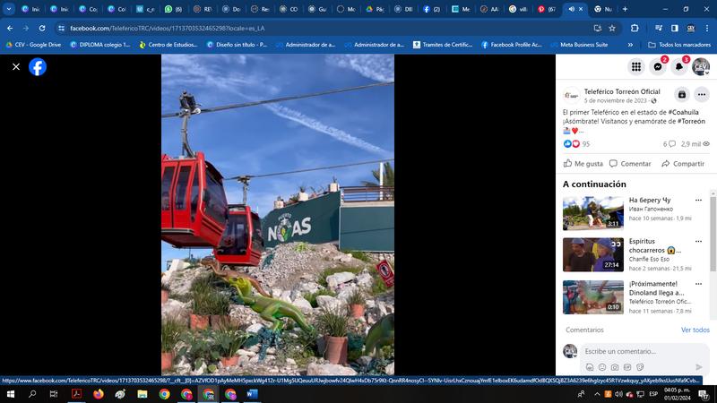717x403 pixels.
Task: Click the Comentar button
Action: (x=630, y=164)
